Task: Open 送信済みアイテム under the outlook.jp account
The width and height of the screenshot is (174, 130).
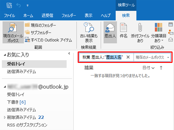Action: coord(21,110)
